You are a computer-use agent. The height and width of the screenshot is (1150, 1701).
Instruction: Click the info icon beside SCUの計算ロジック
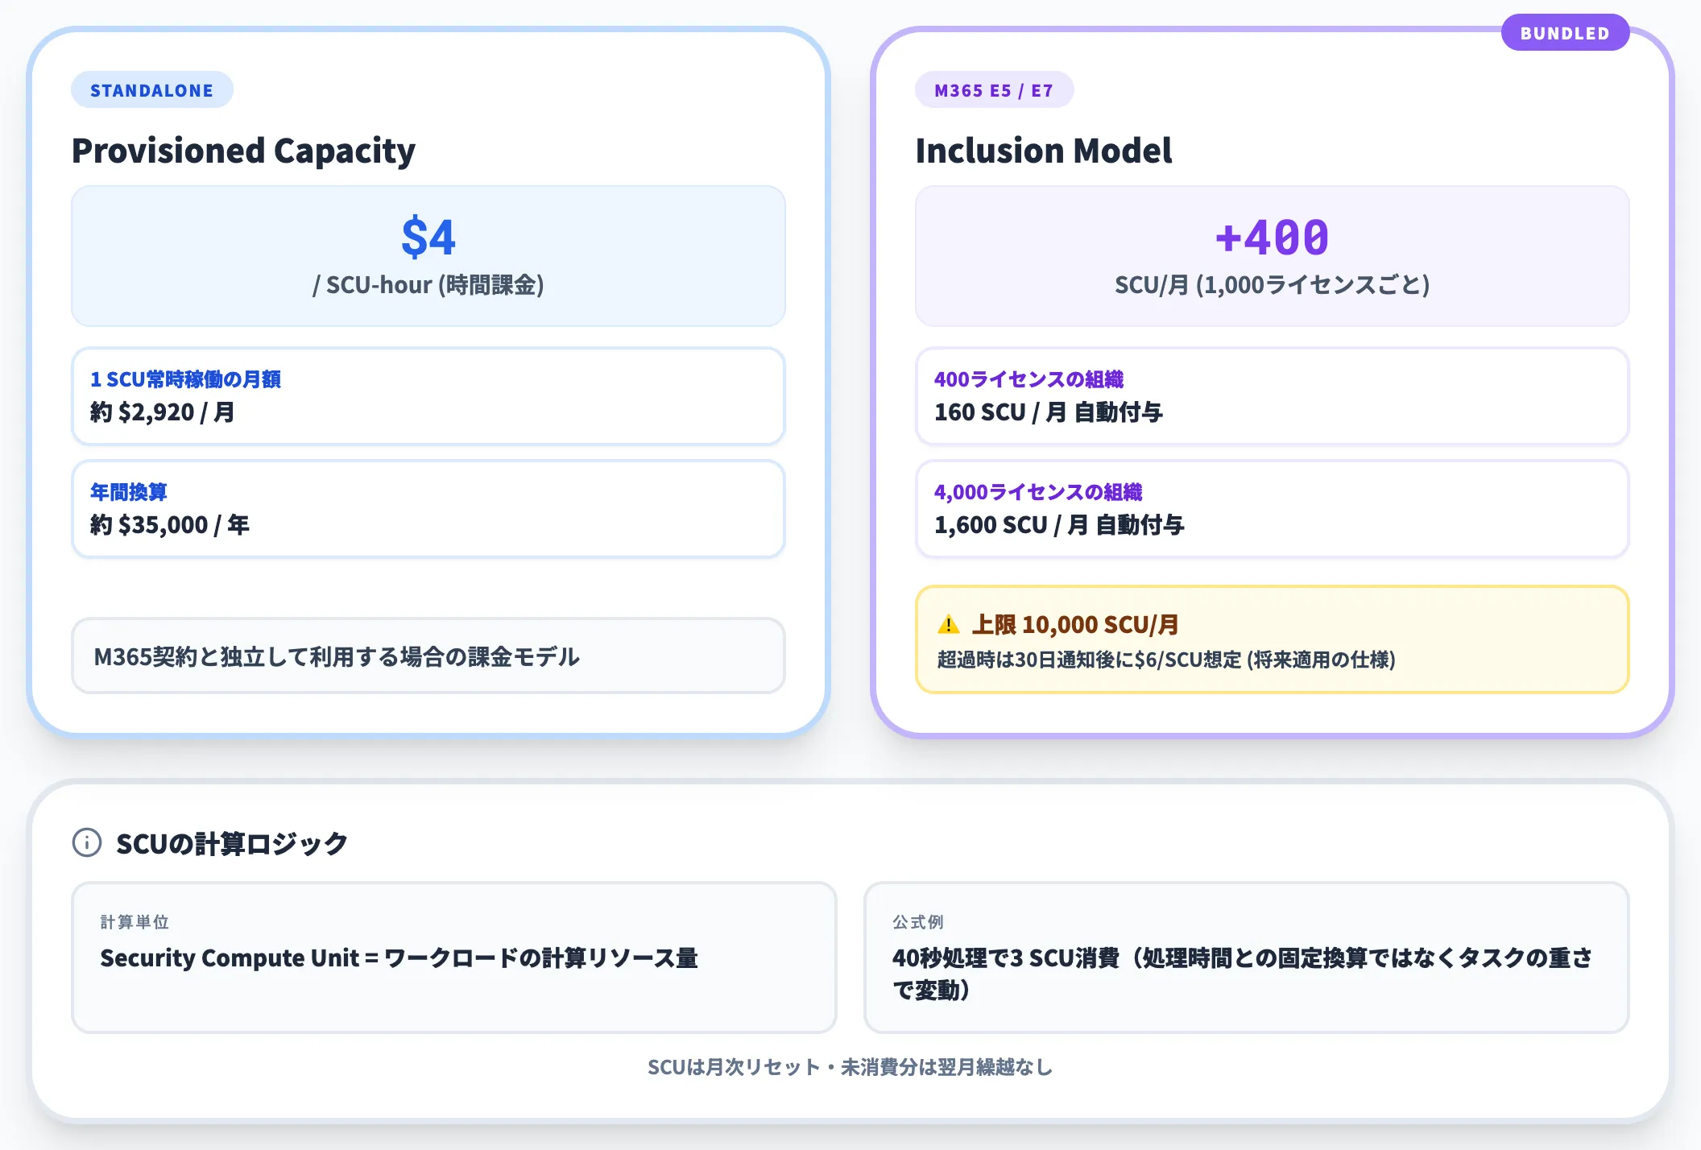pyautogui.click(x=87, y=842)
